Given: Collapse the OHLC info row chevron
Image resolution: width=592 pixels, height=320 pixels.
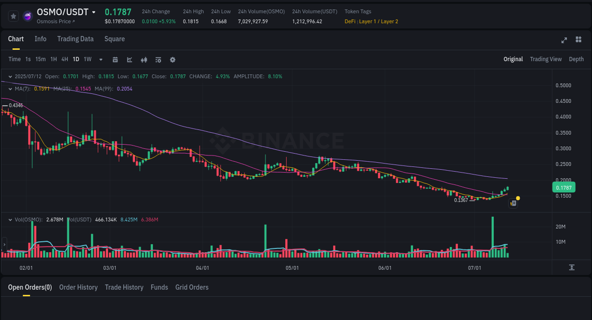Looking at the screenshot, I should tap(10, 76).
